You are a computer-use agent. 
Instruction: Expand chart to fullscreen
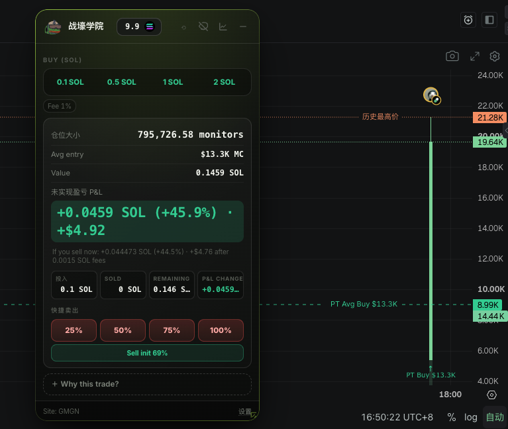click(475, 56)
